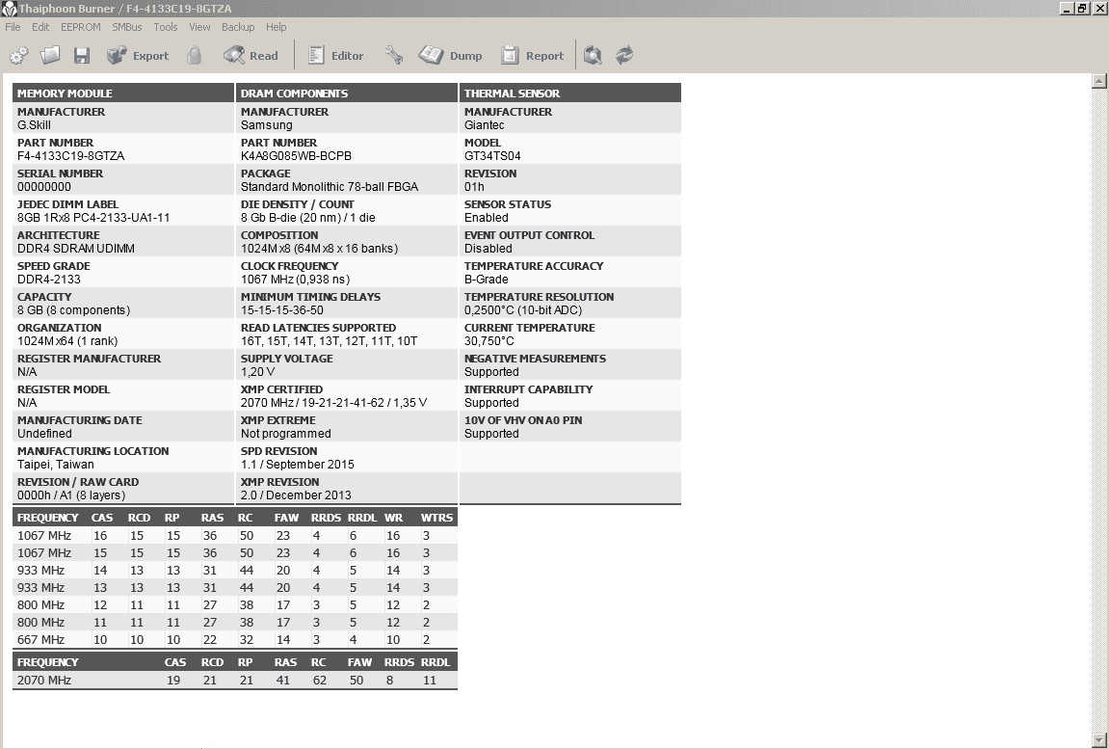This screenshot has height=749, width=1109.
Task: Click the Export toolbar button
Action: [138, 55]
